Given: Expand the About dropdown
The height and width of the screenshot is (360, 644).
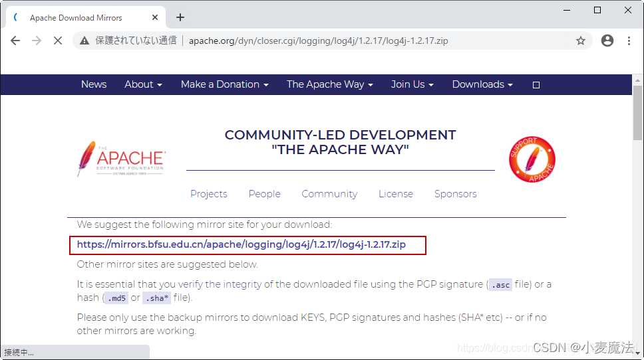Looking at the screenshot, I should 143,84.
